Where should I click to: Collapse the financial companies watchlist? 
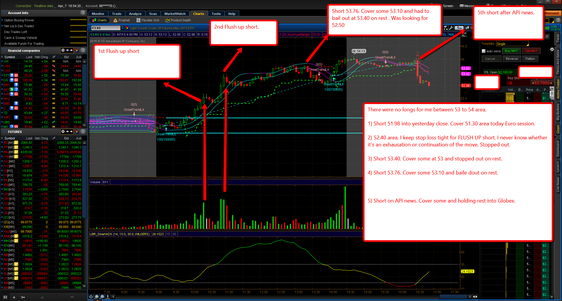pos(5,50)
